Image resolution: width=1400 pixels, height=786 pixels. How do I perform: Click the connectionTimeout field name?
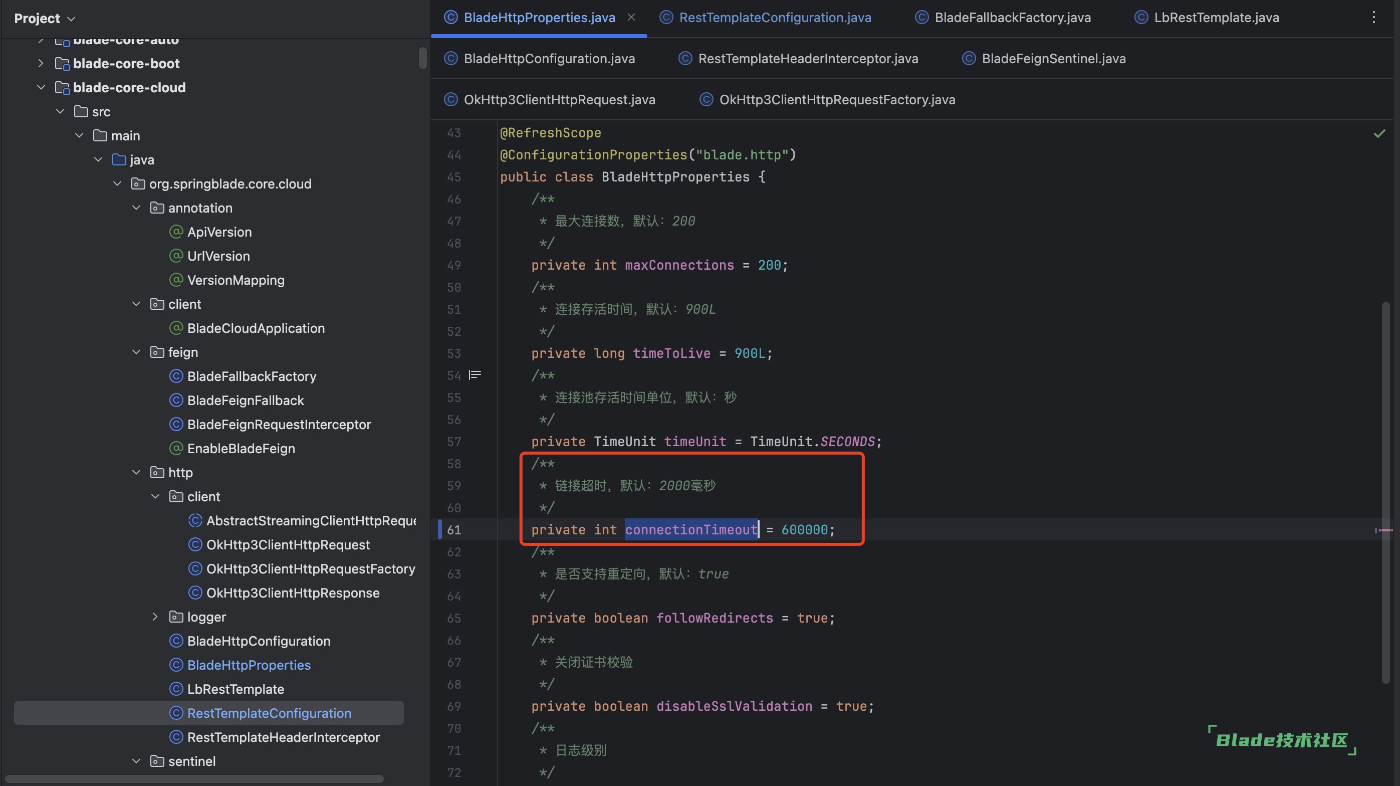[x=691, y=529]
